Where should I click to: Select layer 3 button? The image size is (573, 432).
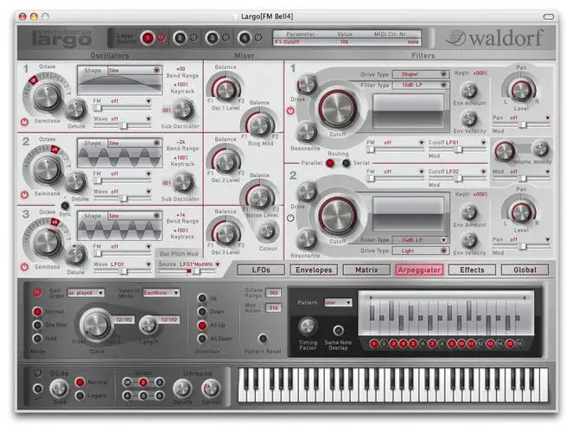click(213, 38)
